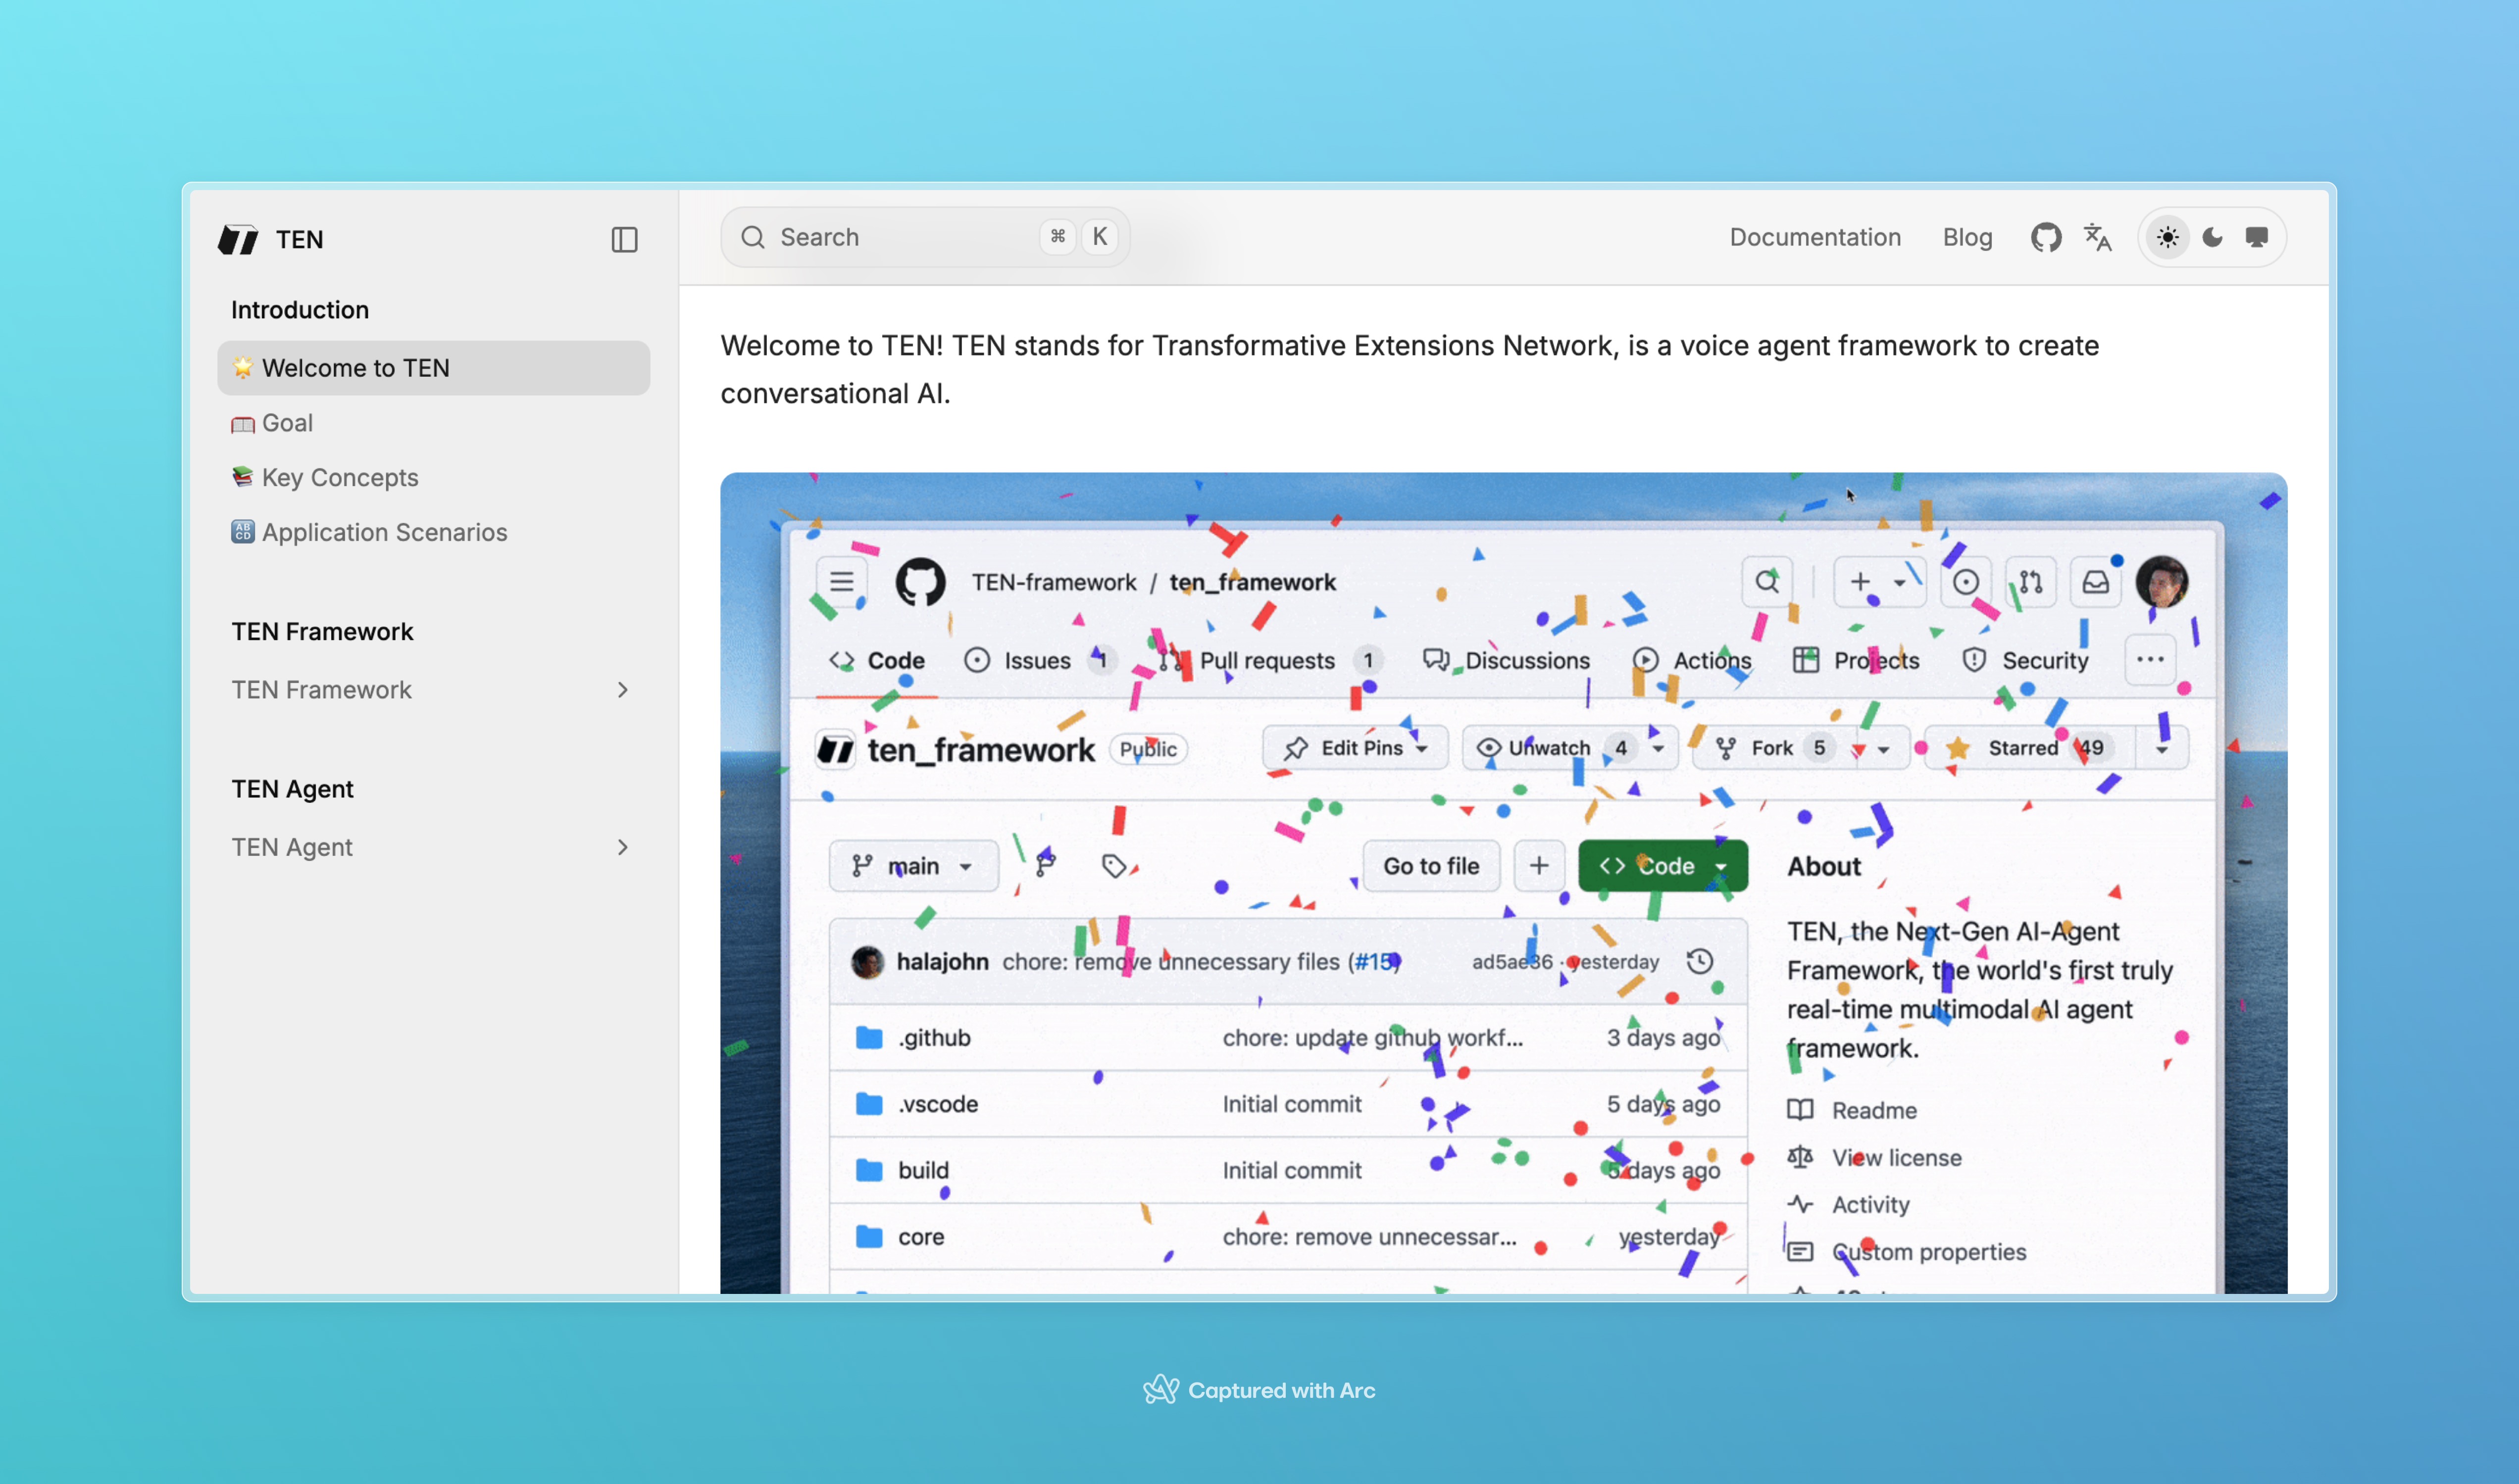
Task: Click the GitHub search magnifier icon
Action: click(x=1766, y=582)
